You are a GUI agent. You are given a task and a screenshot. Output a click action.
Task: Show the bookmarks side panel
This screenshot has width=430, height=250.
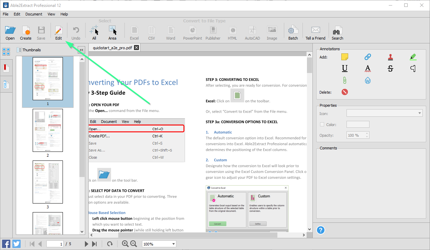click(x=6, y=68)
